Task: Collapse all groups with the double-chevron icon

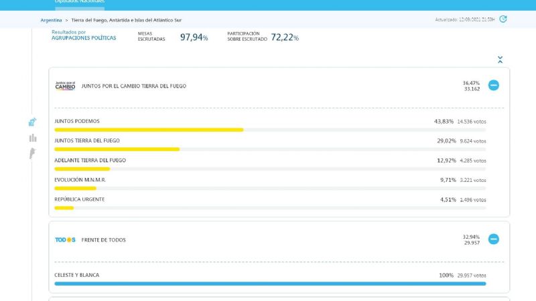Action: tap(500, 60)
